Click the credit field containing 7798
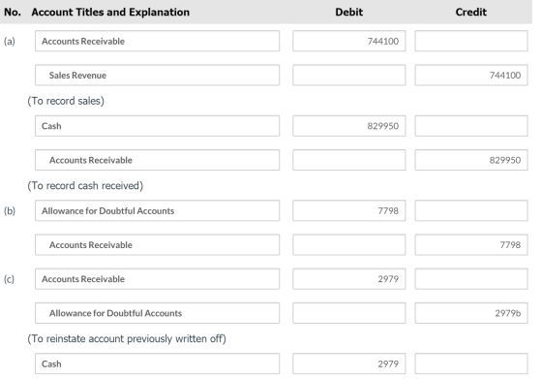Image resolution: width=542 pixels, height=379 pixels. tap(471, 244)
